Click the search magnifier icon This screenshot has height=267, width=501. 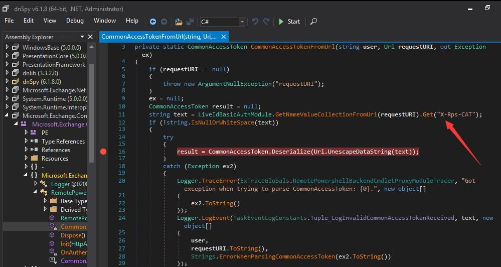click(x=314, y=22)
